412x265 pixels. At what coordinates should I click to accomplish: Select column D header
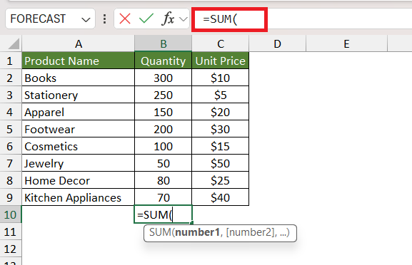278,43
